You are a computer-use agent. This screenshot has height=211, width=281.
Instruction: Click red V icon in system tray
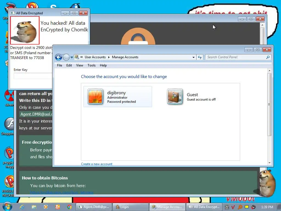233,207
